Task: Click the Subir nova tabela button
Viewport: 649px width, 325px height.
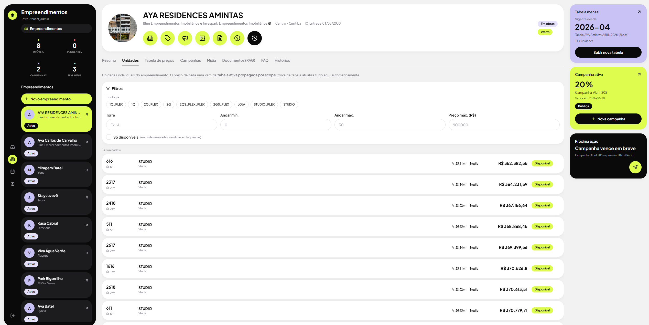Action: click(x=608, y=52)
